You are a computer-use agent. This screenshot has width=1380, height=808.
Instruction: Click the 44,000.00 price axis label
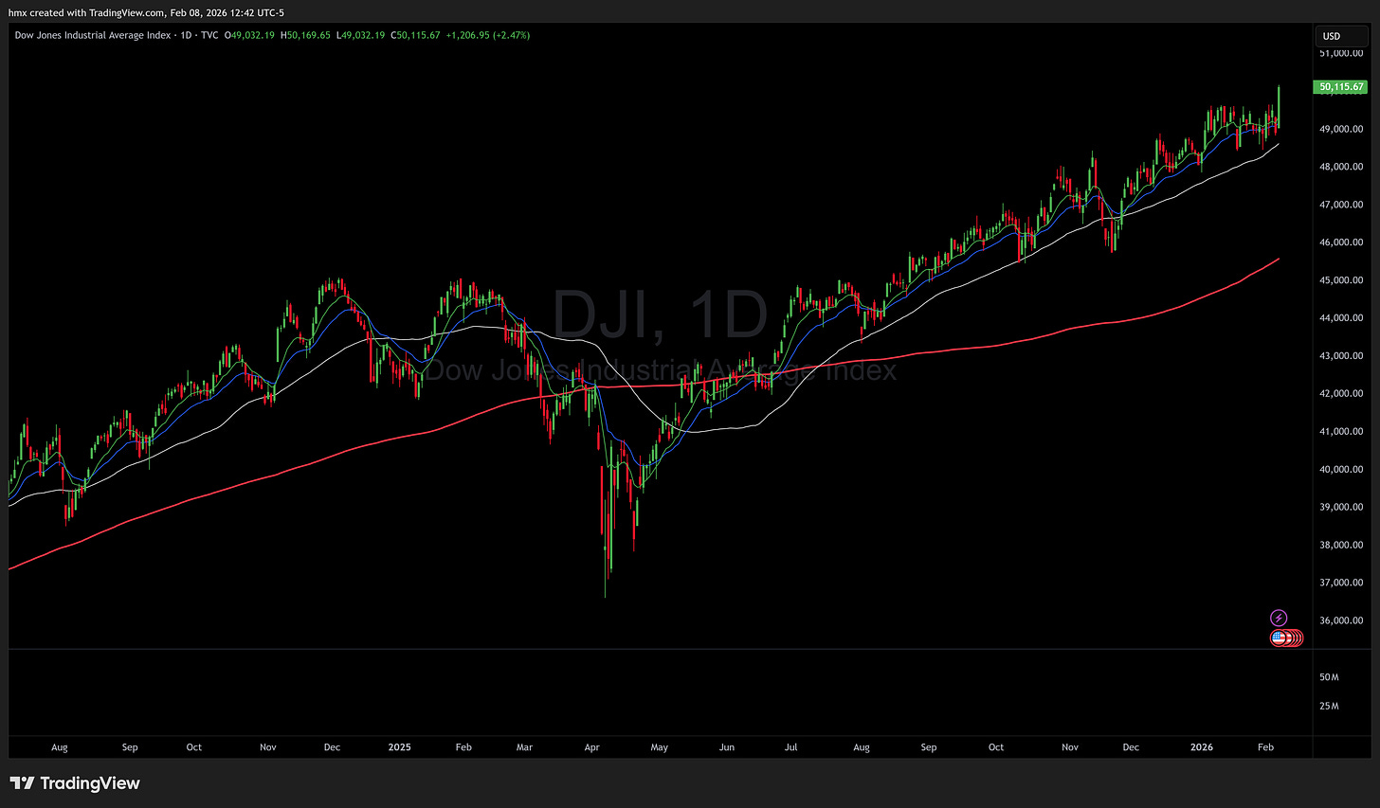(1341, 318)
